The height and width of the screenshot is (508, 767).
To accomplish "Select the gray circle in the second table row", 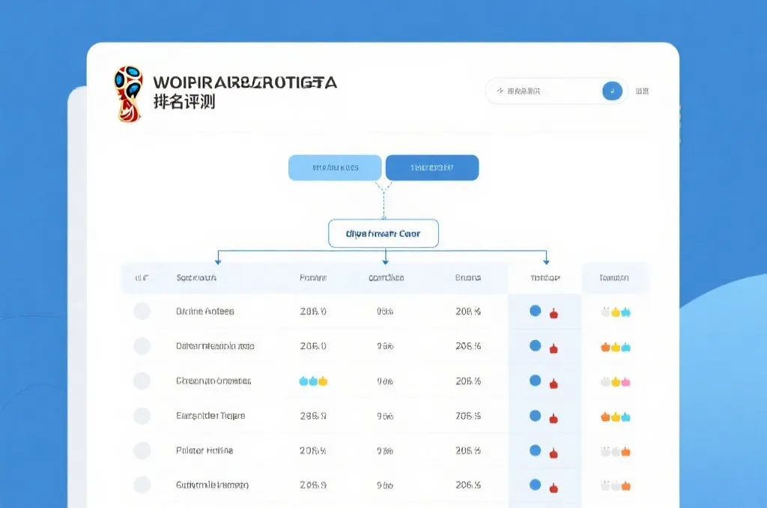I will 142,346.
